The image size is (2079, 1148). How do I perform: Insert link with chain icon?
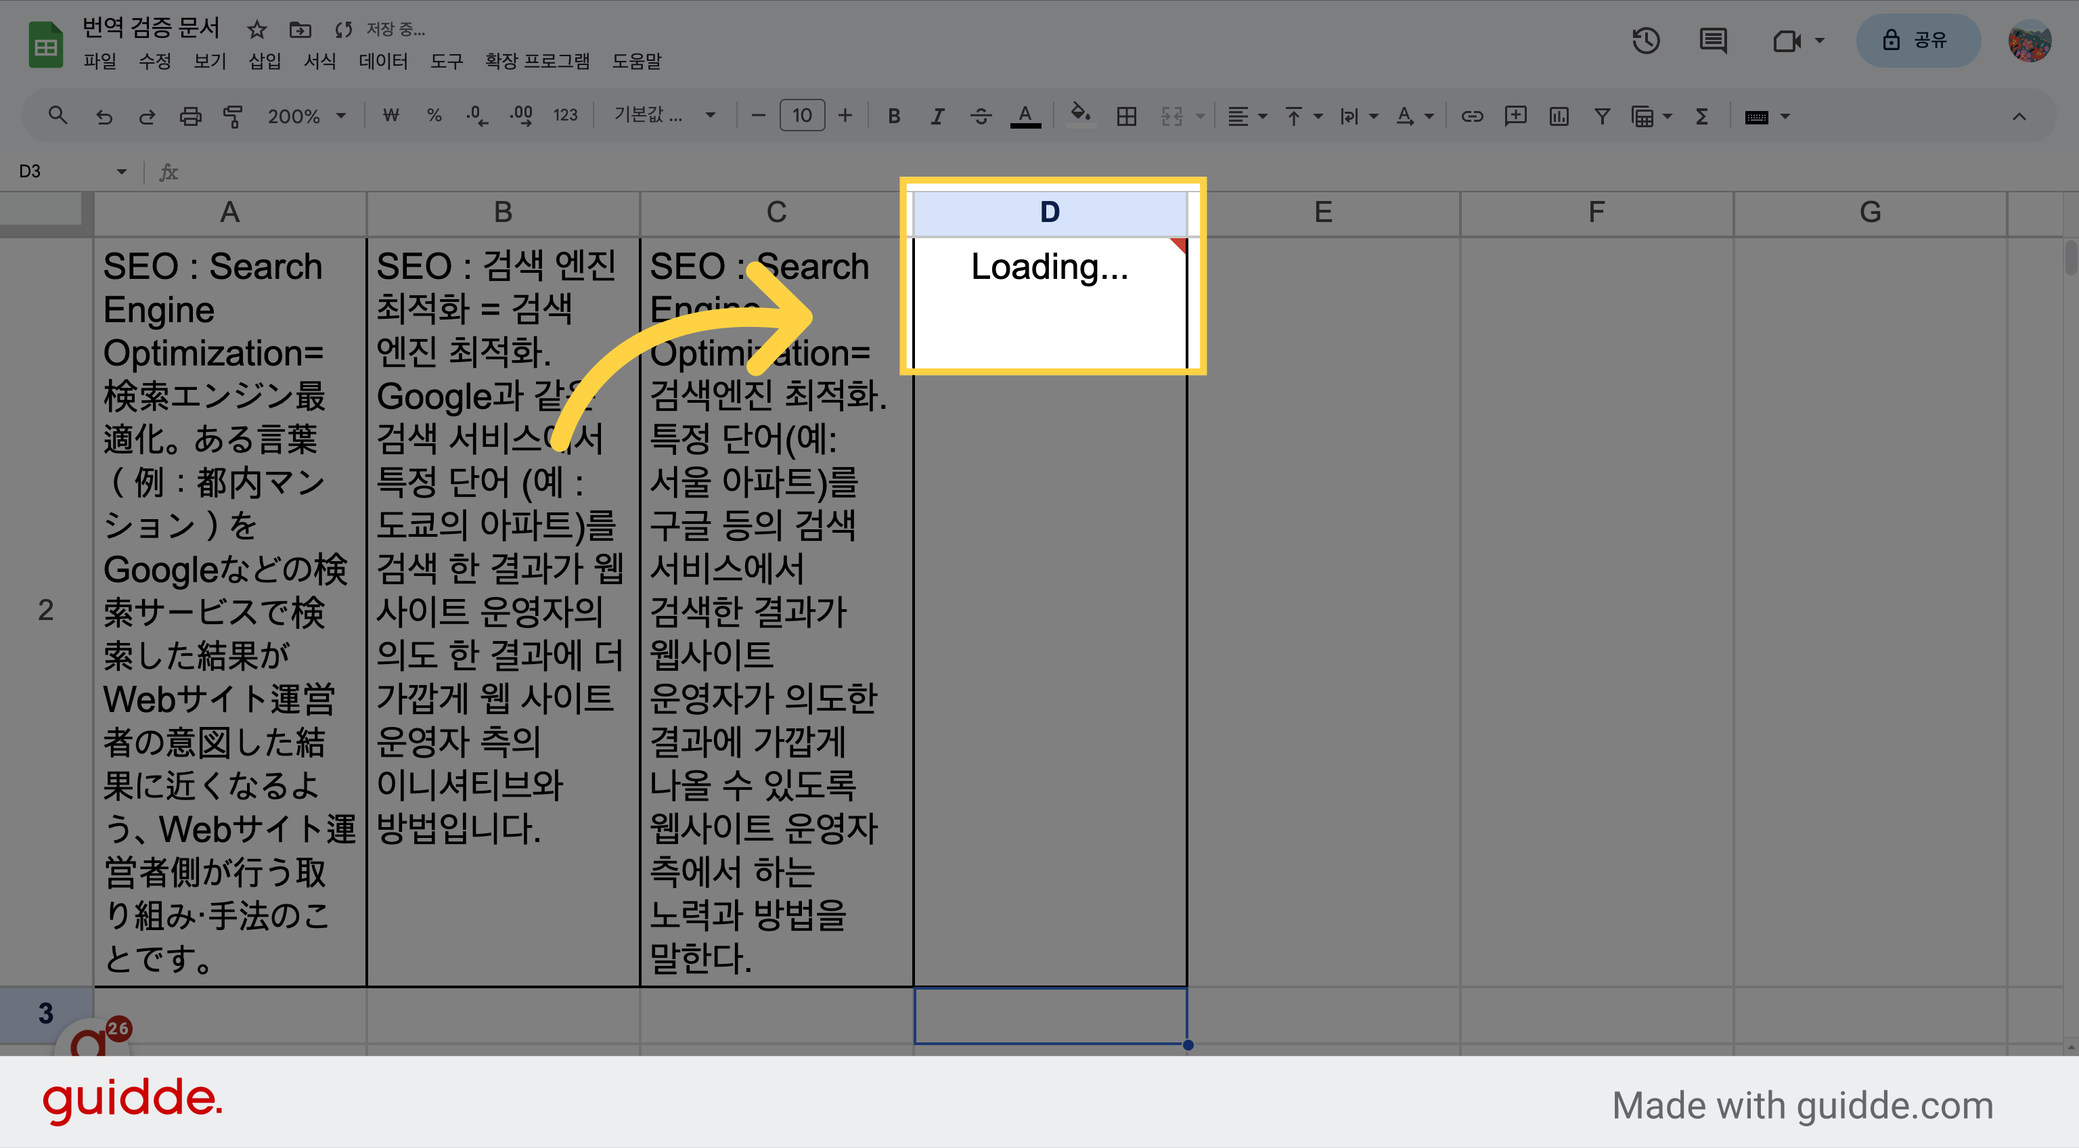pos(1472,116)
